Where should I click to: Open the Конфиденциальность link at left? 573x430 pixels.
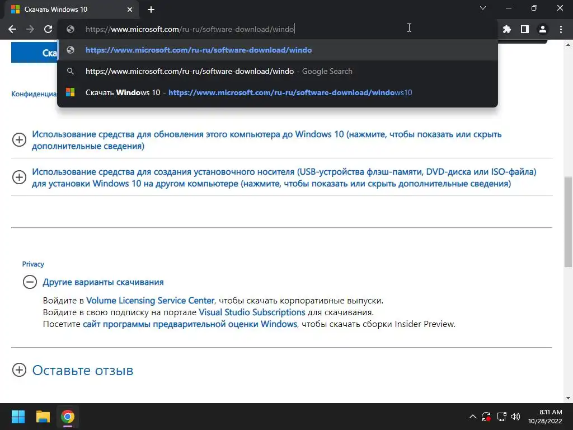(x=34, y=94)
